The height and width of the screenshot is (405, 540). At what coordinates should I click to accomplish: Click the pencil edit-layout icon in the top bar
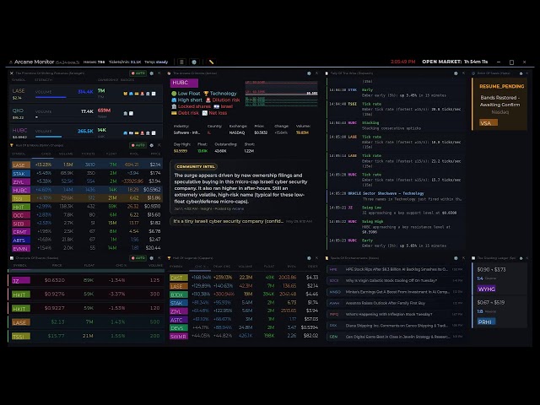(x=211, y=62)
